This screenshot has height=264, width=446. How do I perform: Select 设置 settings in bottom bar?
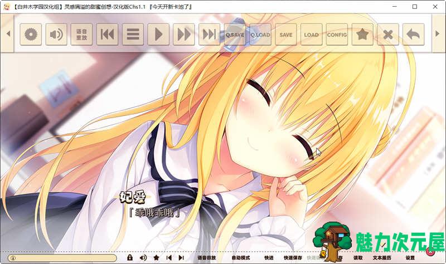click(410, 258)
